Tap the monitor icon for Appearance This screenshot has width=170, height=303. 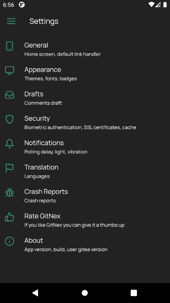[9, 70]
